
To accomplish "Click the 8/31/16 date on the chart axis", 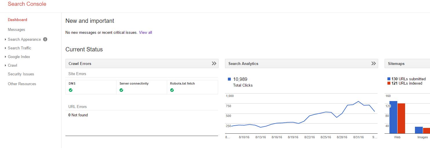I will (358, 137).
